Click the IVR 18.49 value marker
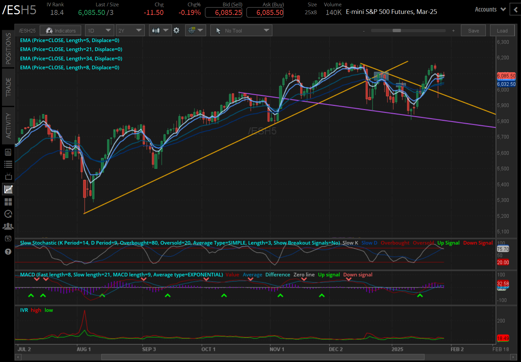 pyautogui.click(x=503, y=338)
